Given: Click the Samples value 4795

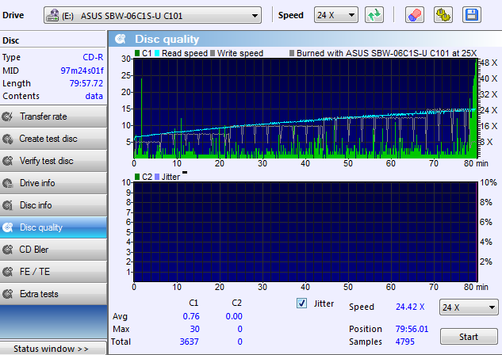Looking at the screenshot, I should point(404,342).
